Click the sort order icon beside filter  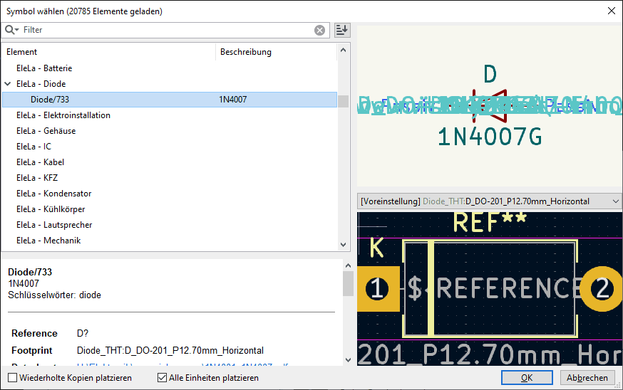[342, 30]
